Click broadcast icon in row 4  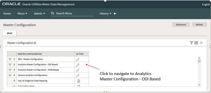coord(10,75)
